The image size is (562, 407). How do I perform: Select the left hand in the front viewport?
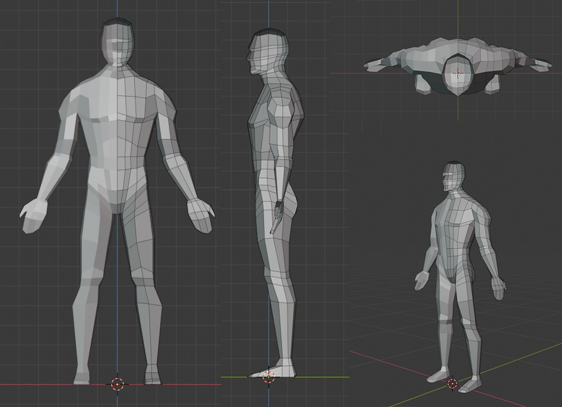tap(34, 215)
